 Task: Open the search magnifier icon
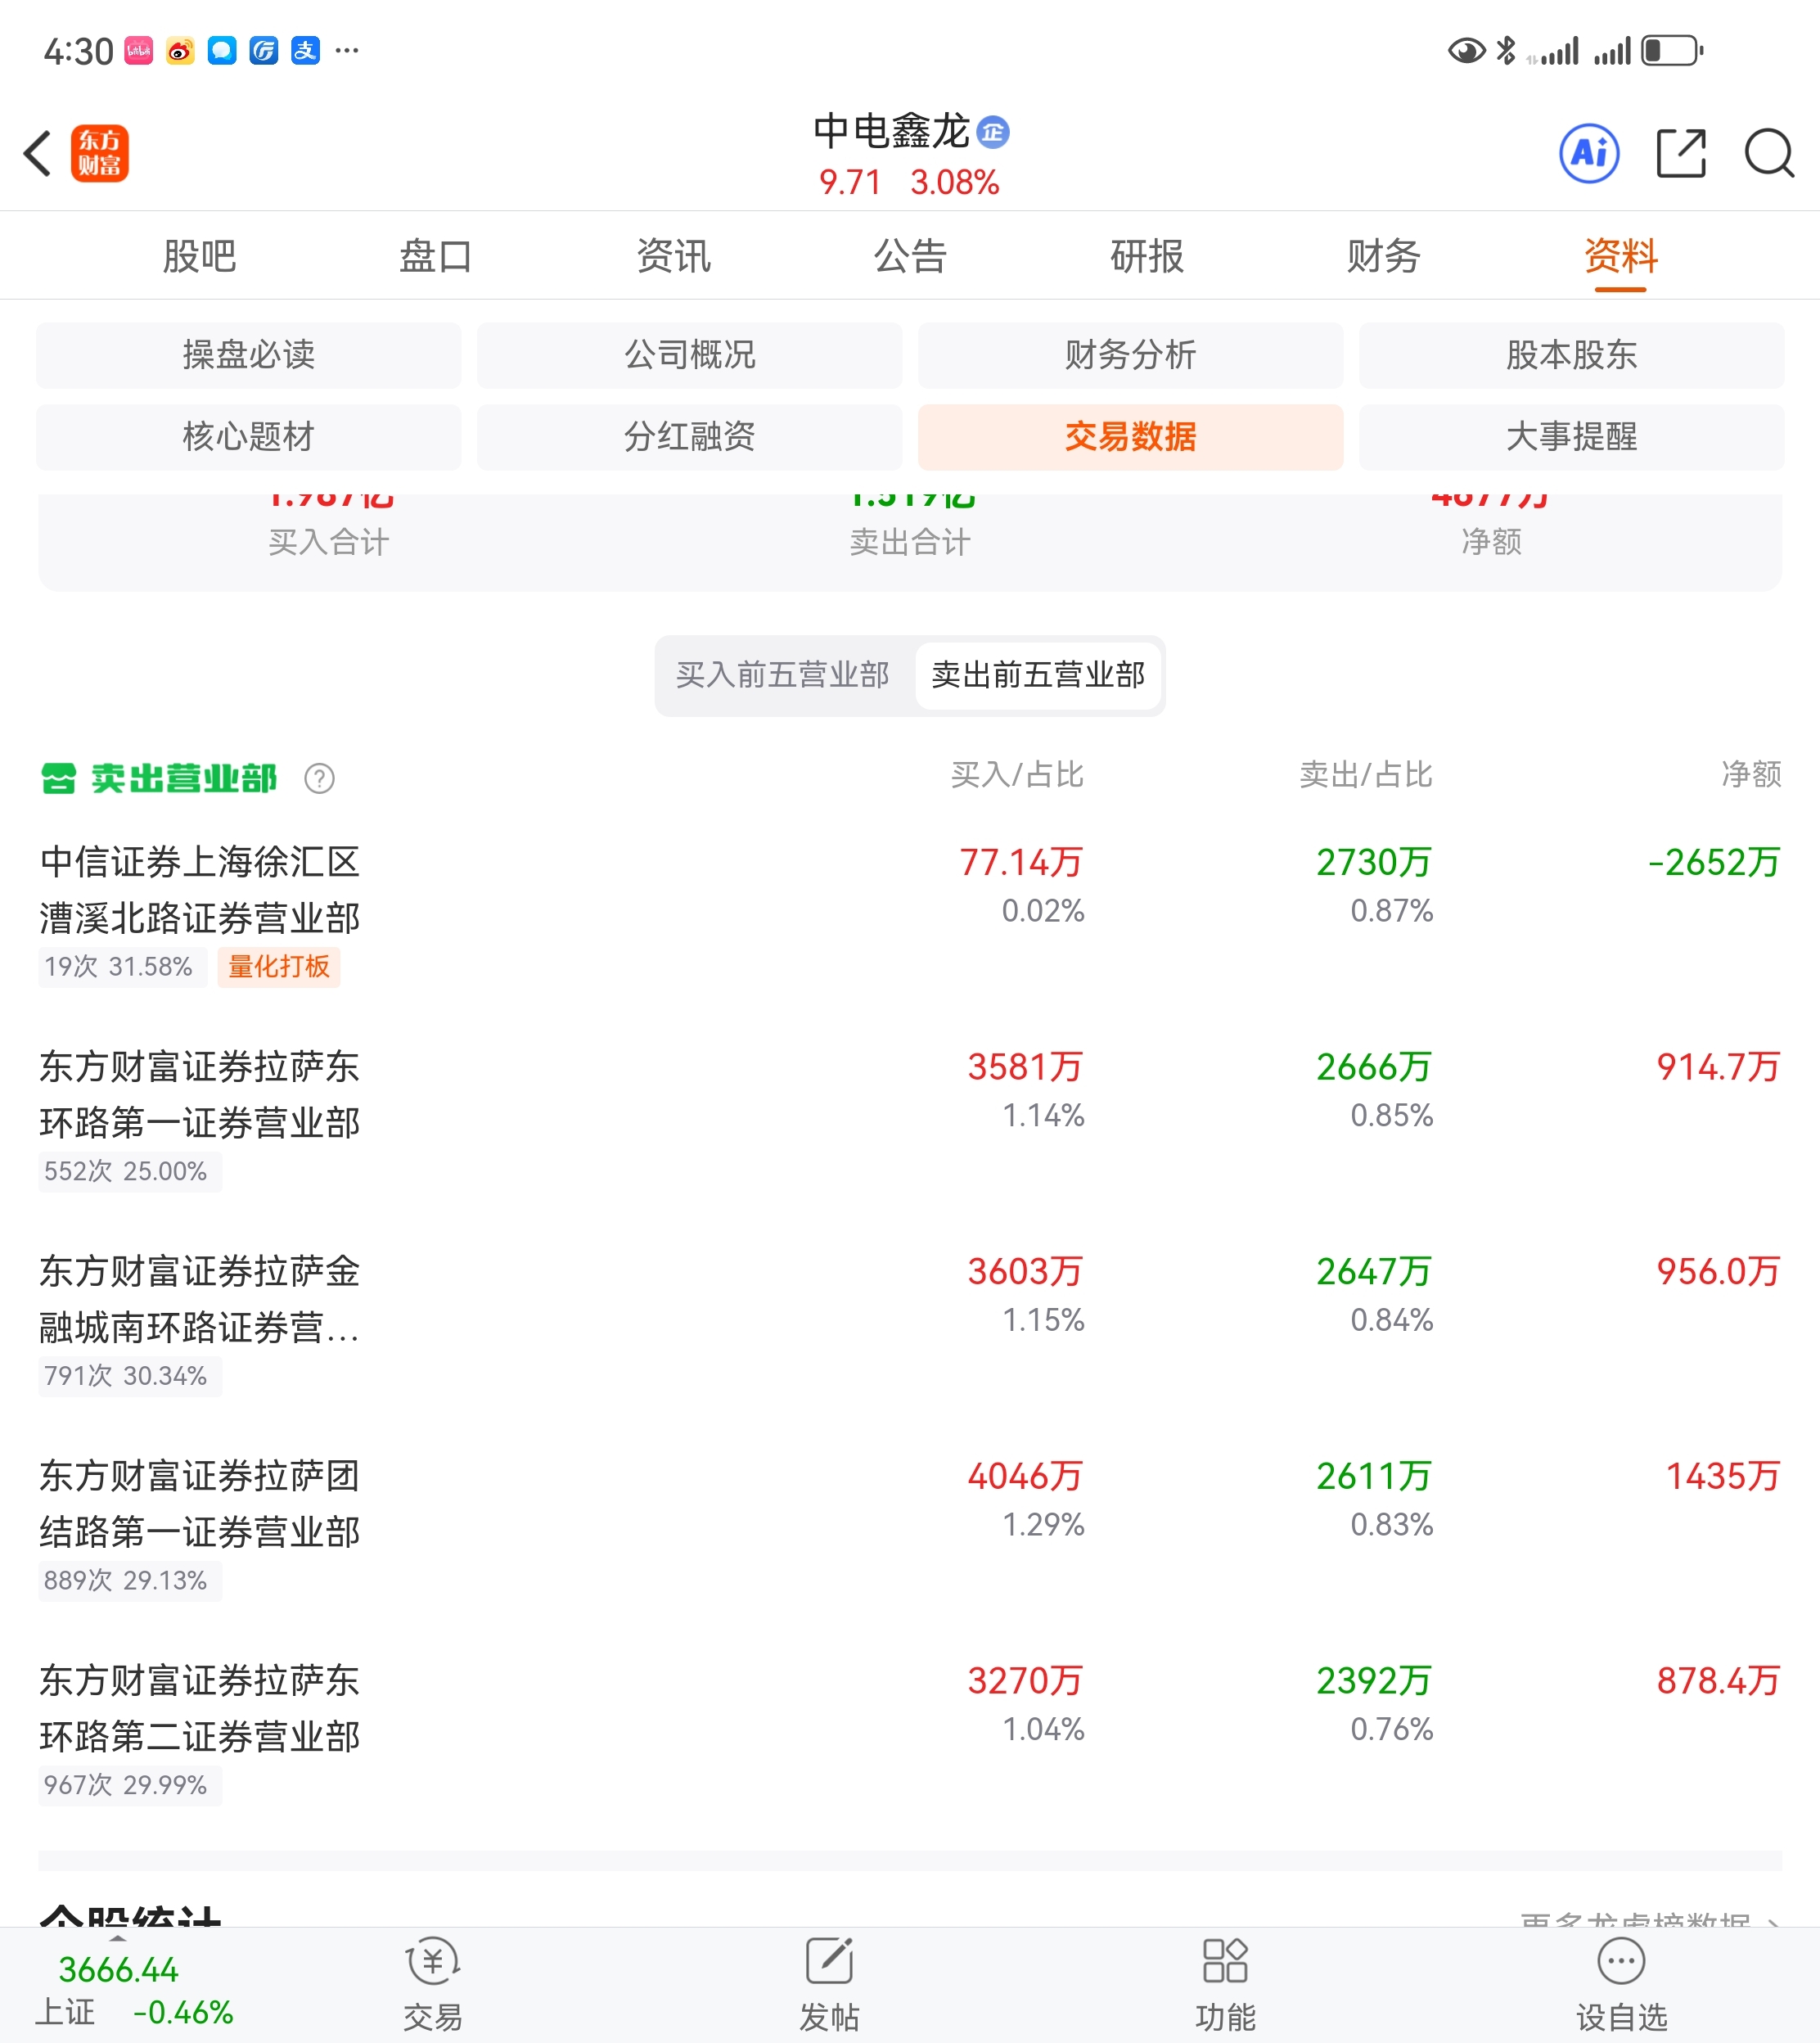click(1769, 154)
